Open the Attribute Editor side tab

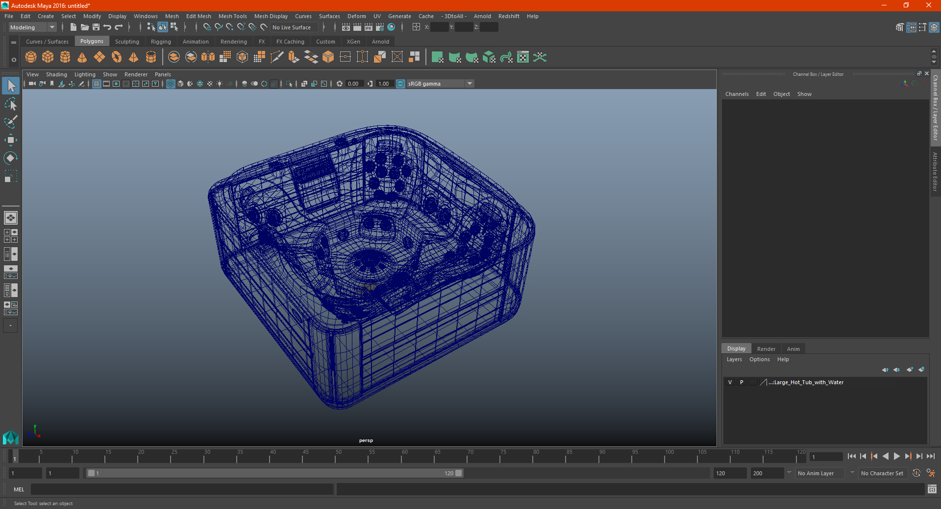tap(936, 171)
